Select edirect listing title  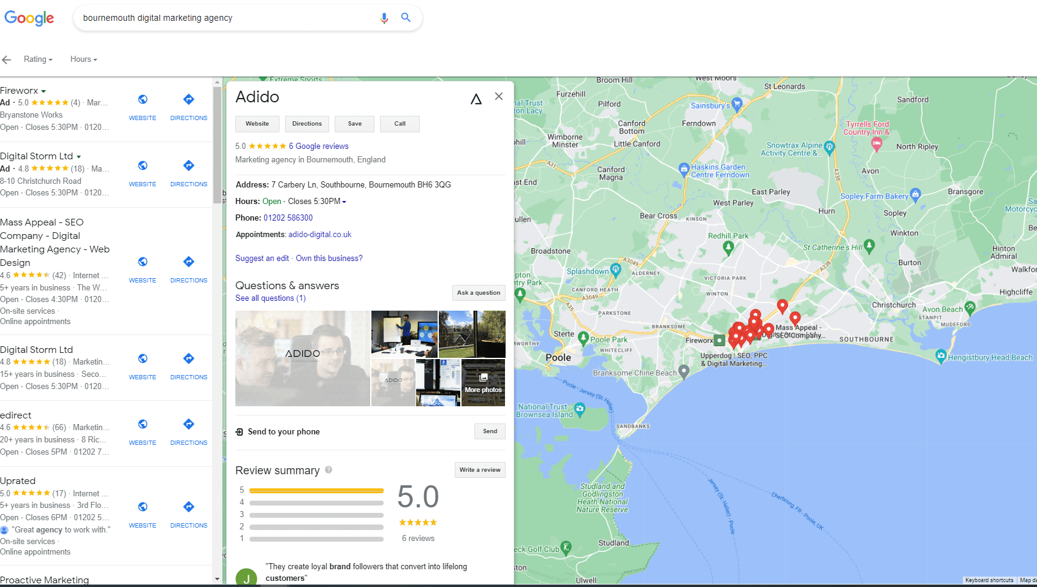[15, 415]
